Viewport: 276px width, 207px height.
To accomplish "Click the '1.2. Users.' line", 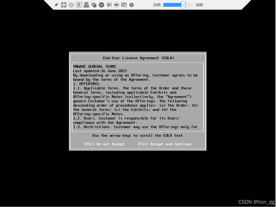I will coord(127,118).
